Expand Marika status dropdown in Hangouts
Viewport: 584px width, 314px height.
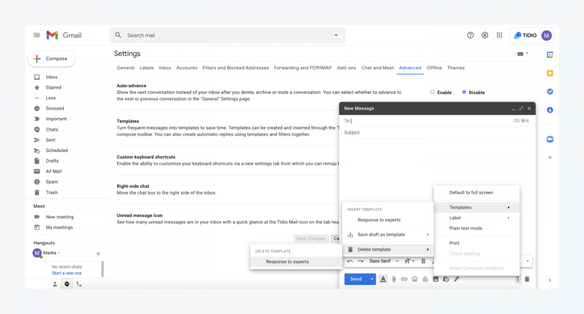click(x=59, y=253)
